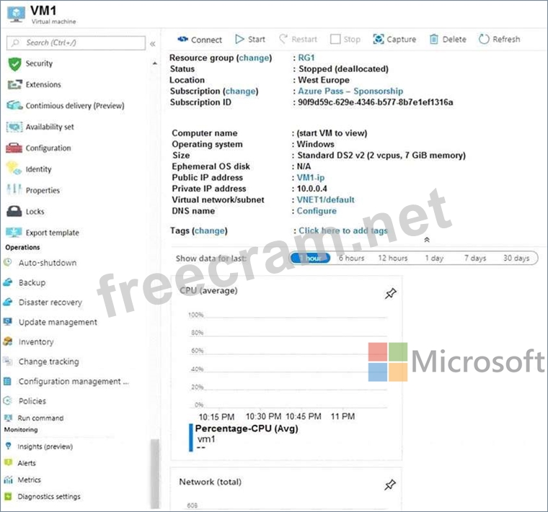
Task: Start the VM with the Start button
Action: pyautogui.click(x=241, y=40)
